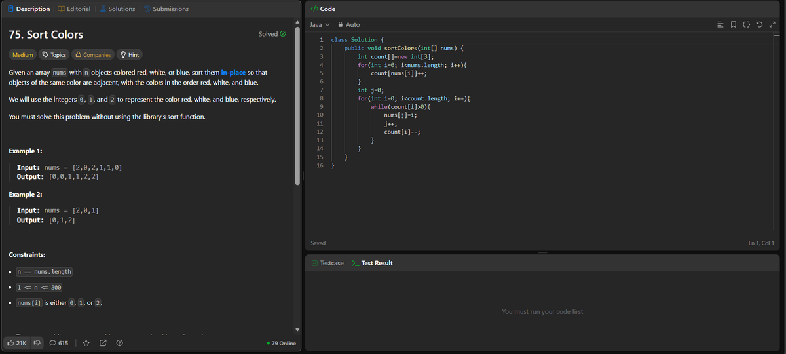Click 'Example 1:' heading
This screenshot has height=354, width=786.
coord(26,151)
